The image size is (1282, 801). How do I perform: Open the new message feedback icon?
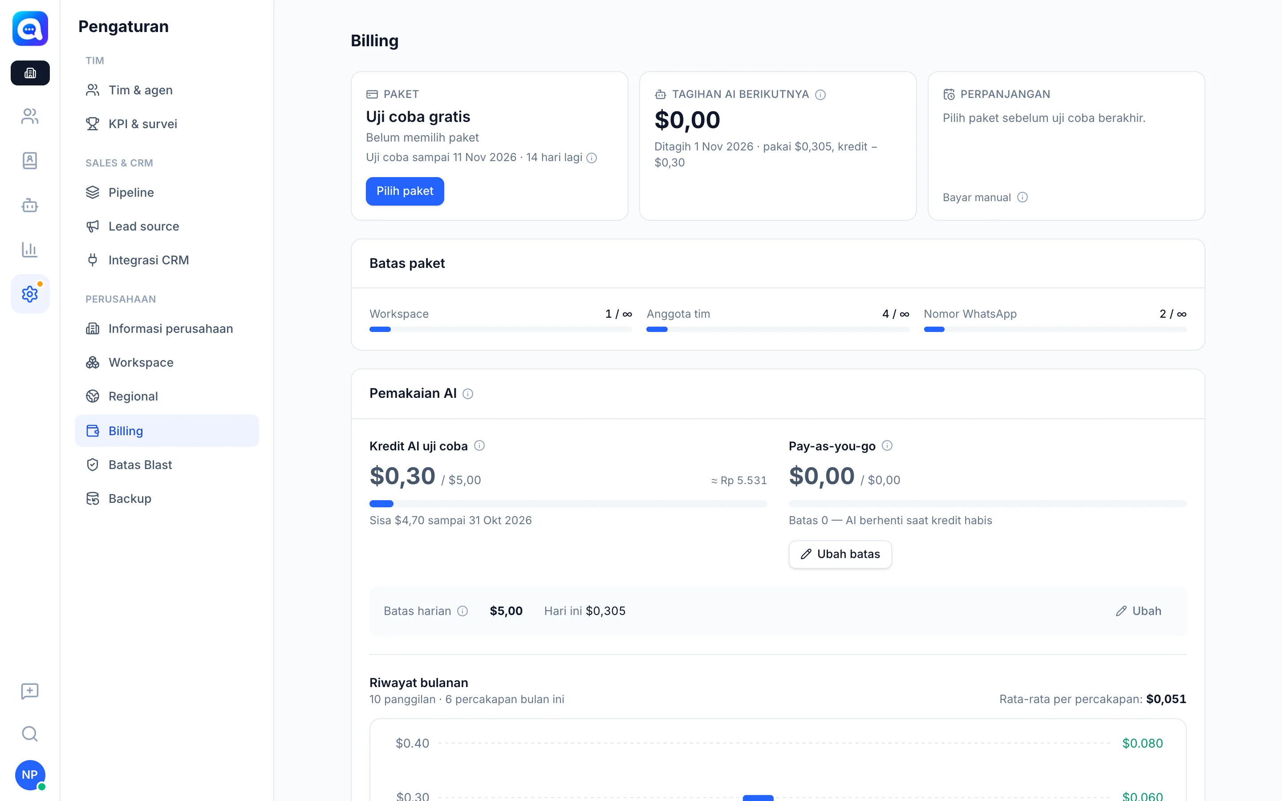click(x=30, y=691)
